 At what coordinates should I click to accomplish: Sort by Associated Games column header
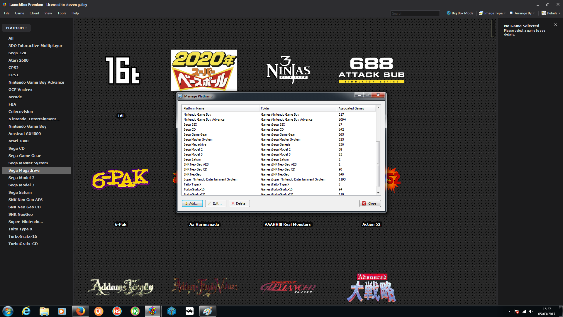(356, 108)
